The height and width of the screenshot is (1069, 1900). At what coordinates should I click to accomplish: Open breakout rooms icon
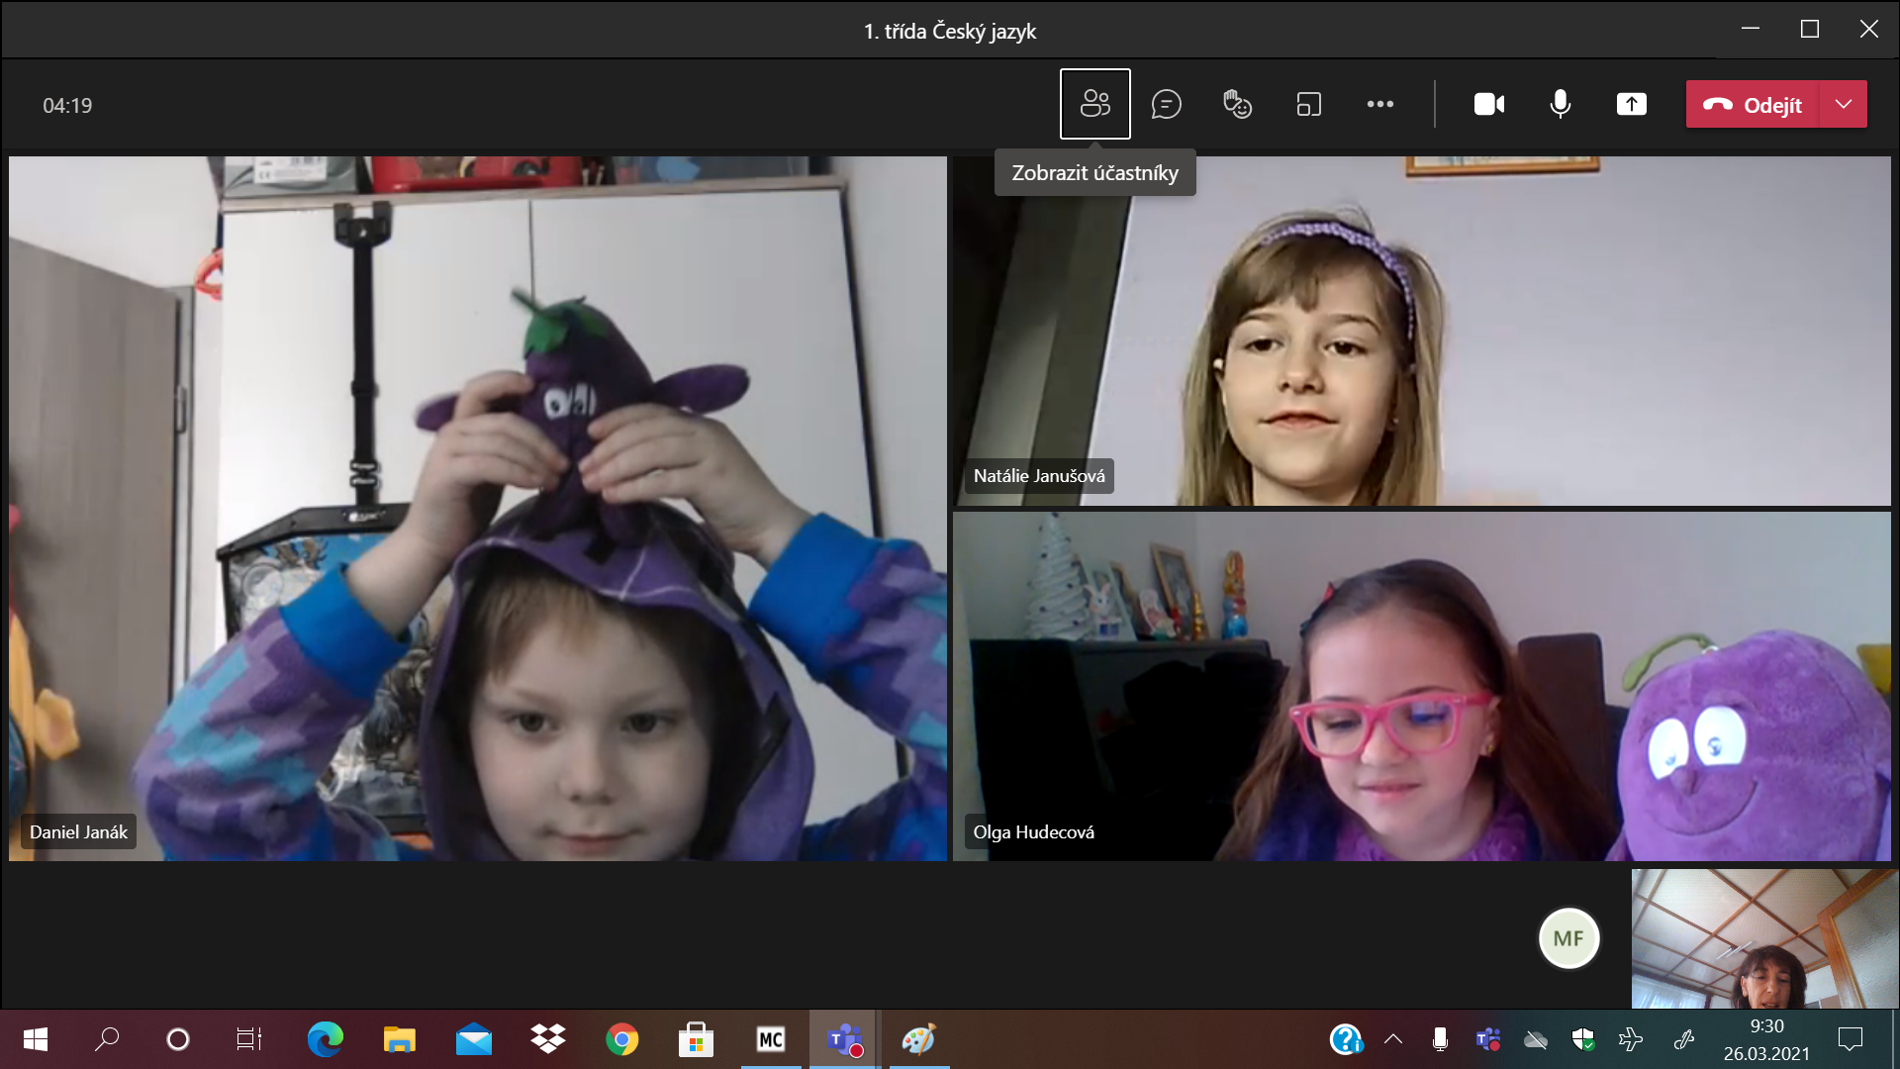[x=1308, y=104]
